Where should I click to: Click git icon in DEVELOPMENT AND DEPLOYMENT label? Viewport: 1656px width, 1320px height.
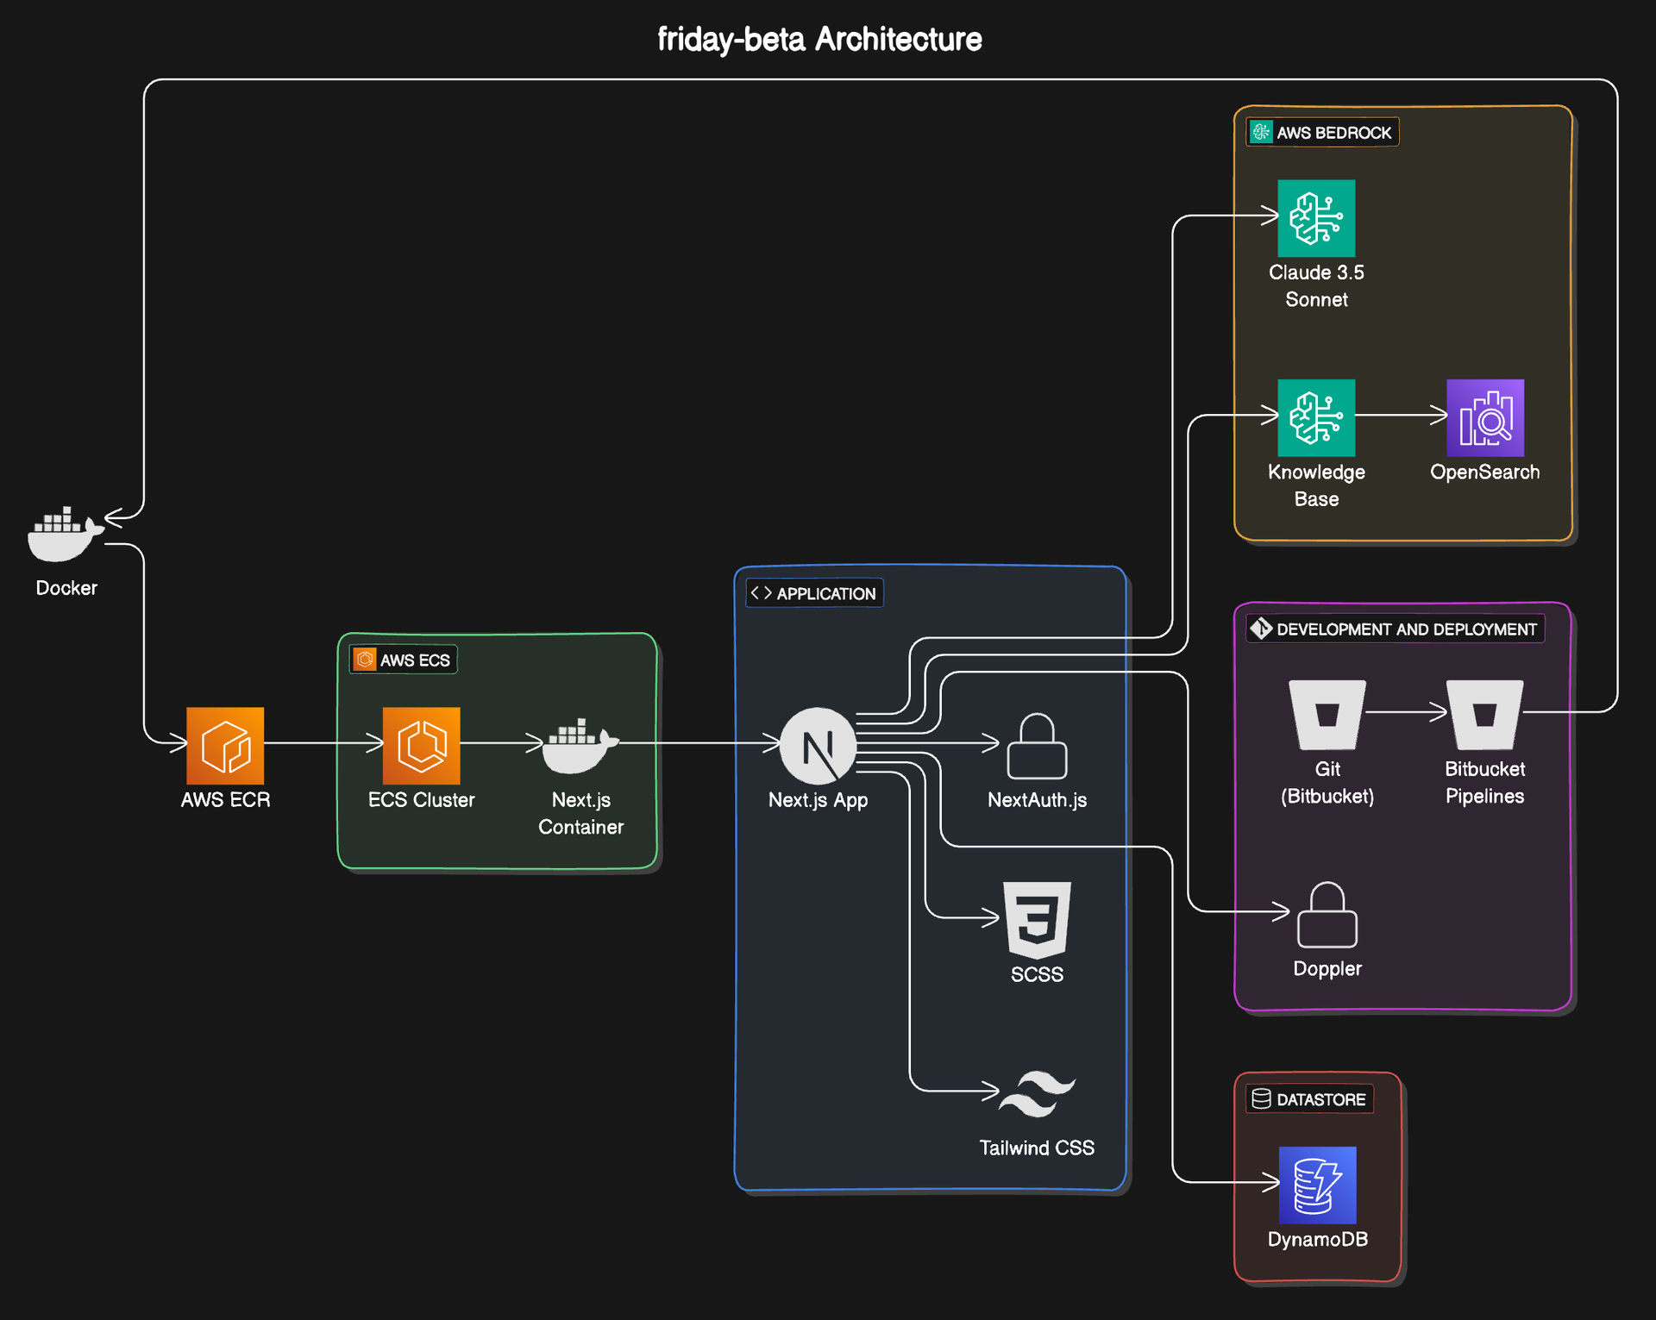click(x=1261, y=629)
